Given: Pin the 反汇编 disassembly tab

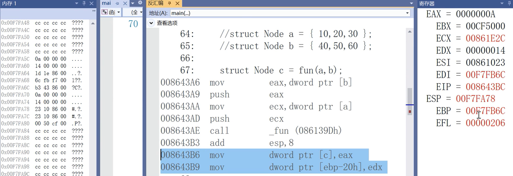Looking at the screenshot, I should tap(169, 3).
